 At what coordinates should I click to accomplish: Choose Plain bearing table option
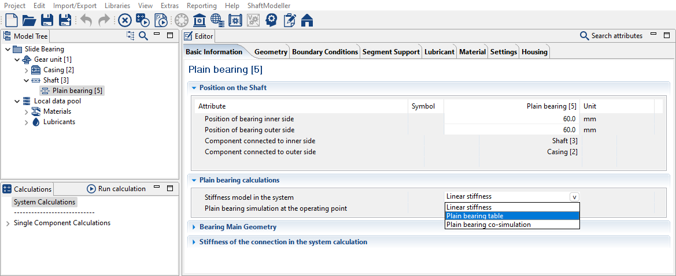(512, 216)
